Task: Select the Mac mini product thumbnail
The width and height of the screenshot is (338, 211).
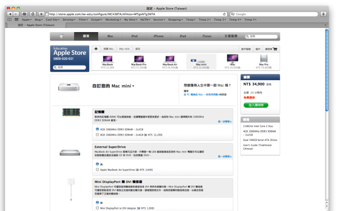Action: pos(201,62)
